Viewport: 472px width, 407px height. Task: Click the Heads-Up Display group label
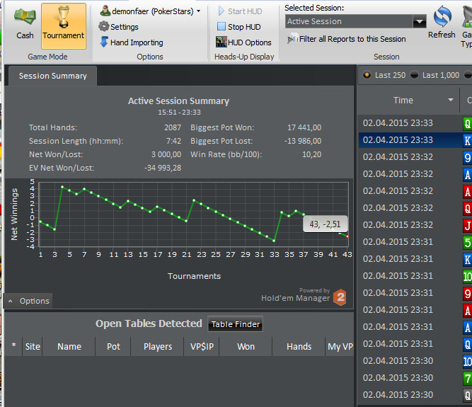pos(244,57)
